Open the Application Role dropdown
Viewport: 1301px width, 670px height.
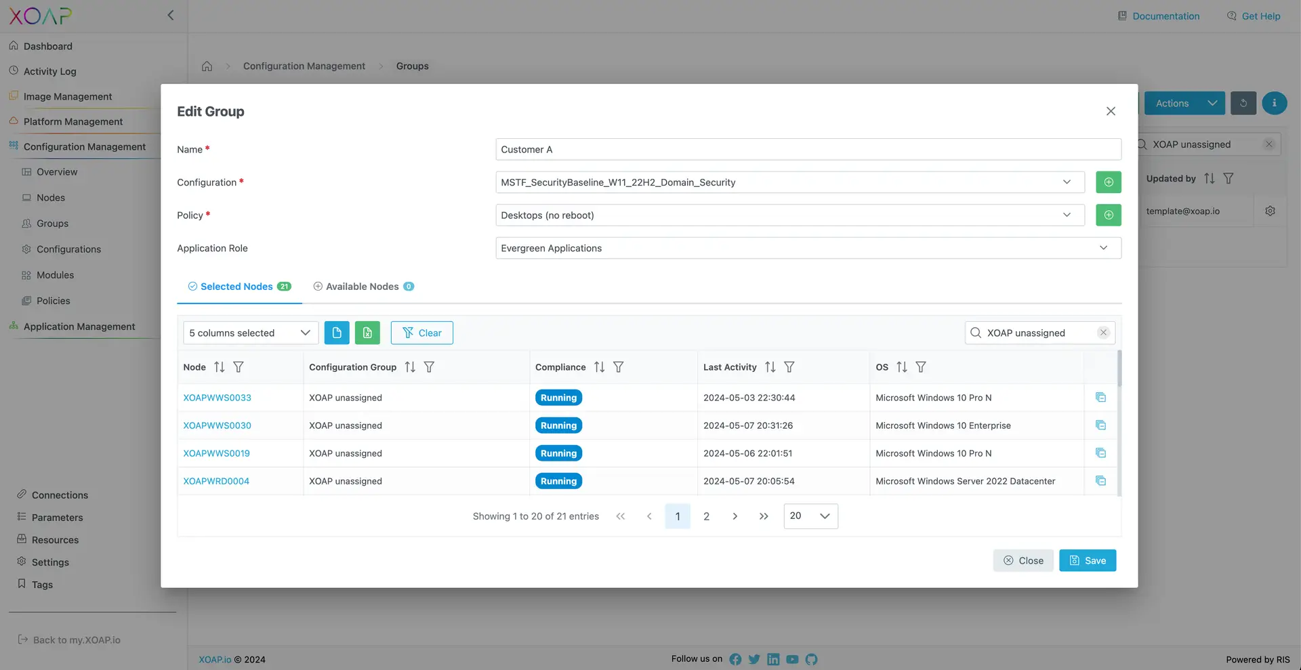[808, 248]
